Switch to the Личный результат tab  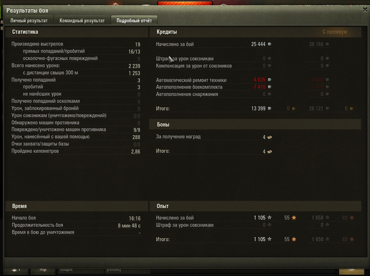(29, 20)
